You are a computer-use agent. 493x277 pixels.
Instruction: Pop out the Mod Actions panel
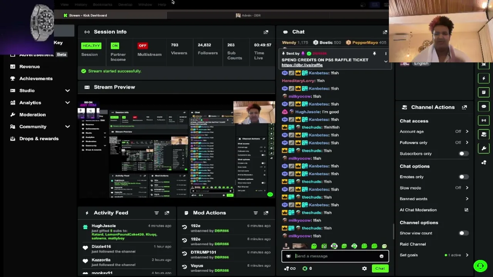pos(266,213)
